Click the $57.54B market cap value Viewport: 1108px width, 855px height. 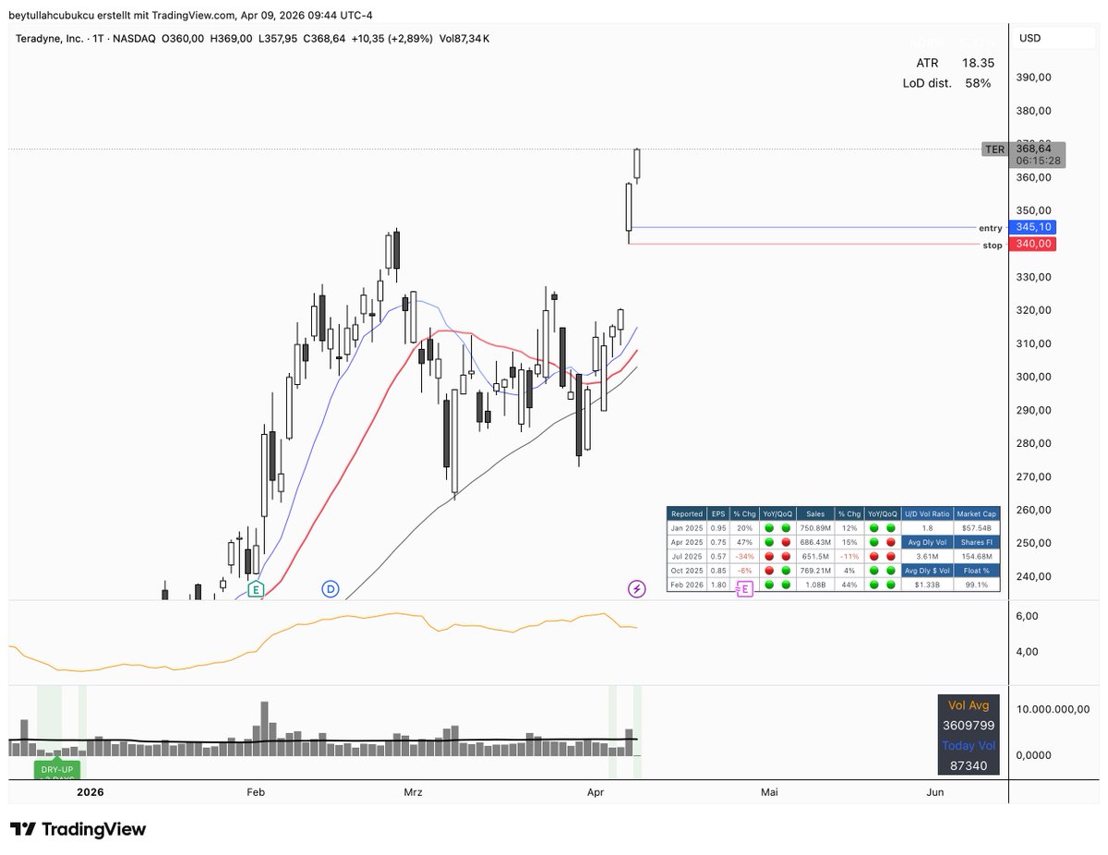pyautogui.click(x=976, y=528)
